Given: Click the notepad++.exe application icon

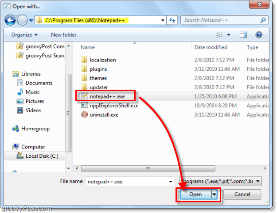Looking at the screenshot, I should (x=85, y=96).
